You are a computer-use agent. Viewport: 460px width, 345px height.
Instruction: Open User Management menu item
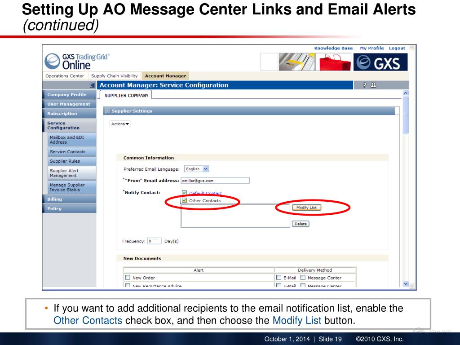click(70, 104)
